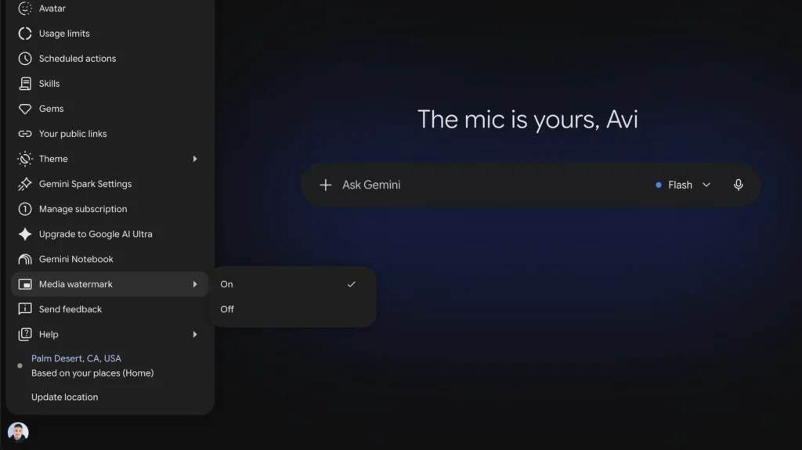Click the Theme sun icon

click(24, 159)
